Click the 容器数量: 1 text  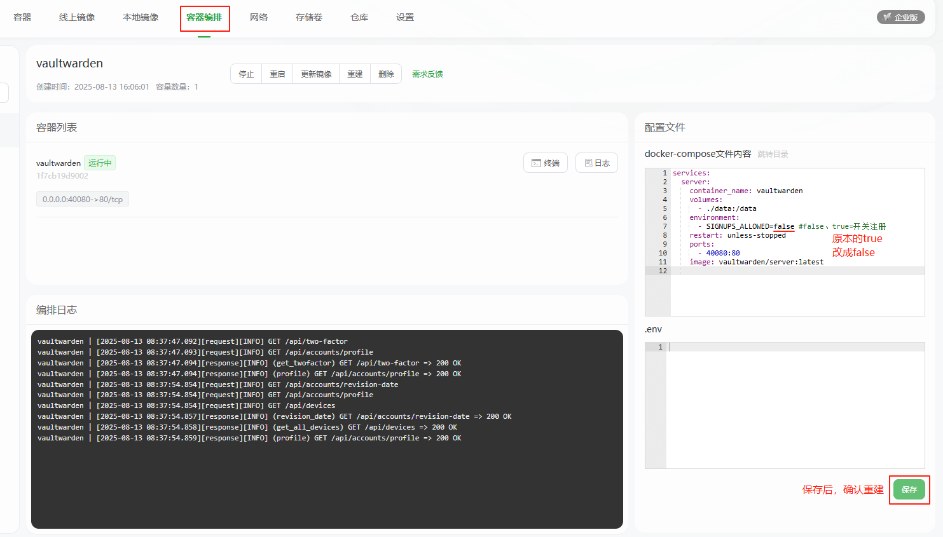coord(177,87)
